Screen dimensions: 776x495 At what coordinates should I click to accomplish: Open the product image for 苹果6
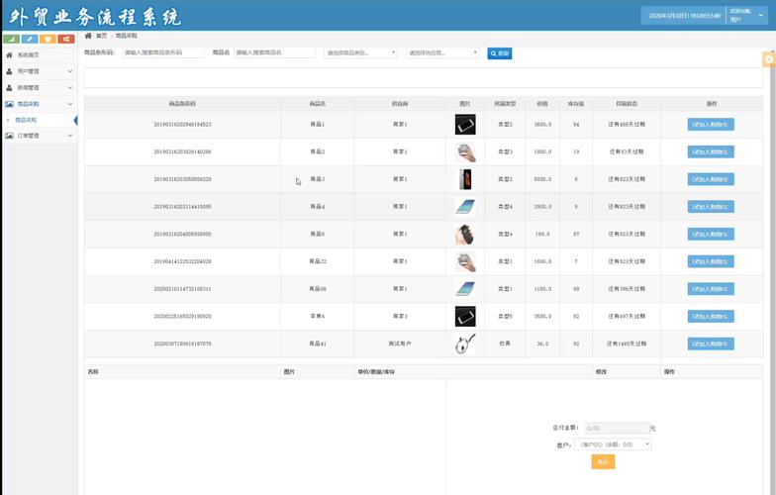coord(465,317)
